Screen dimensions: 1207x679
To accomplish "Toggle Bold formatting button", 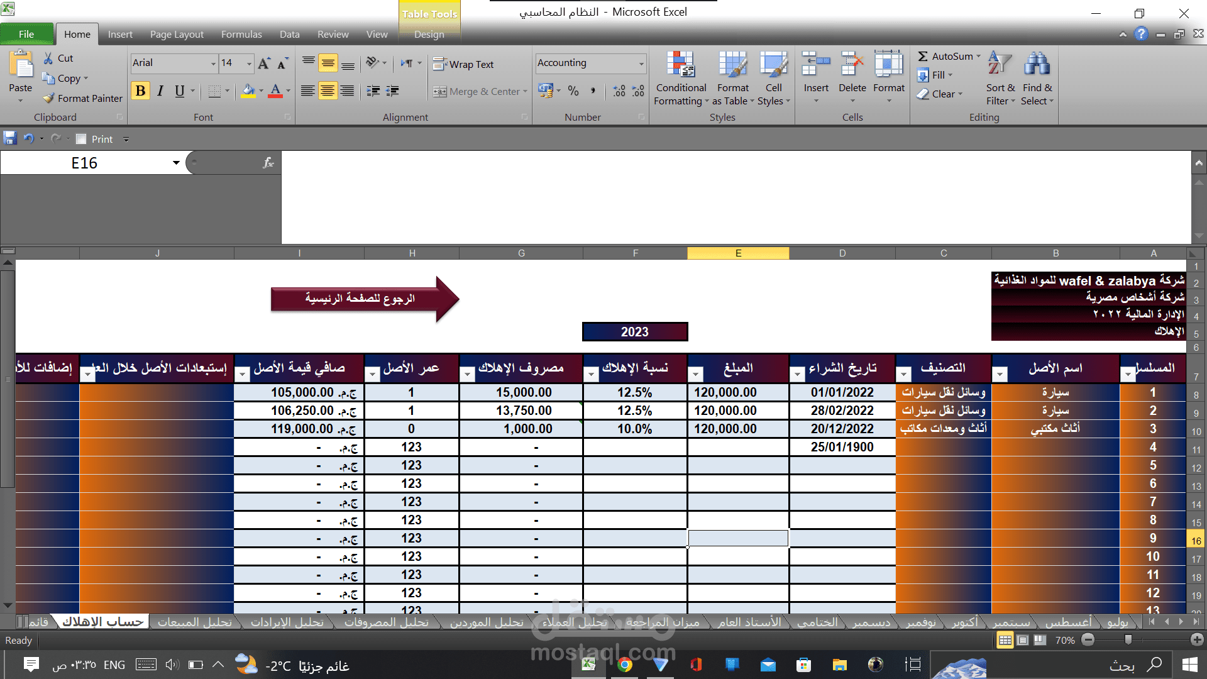I will pos(140,91).
